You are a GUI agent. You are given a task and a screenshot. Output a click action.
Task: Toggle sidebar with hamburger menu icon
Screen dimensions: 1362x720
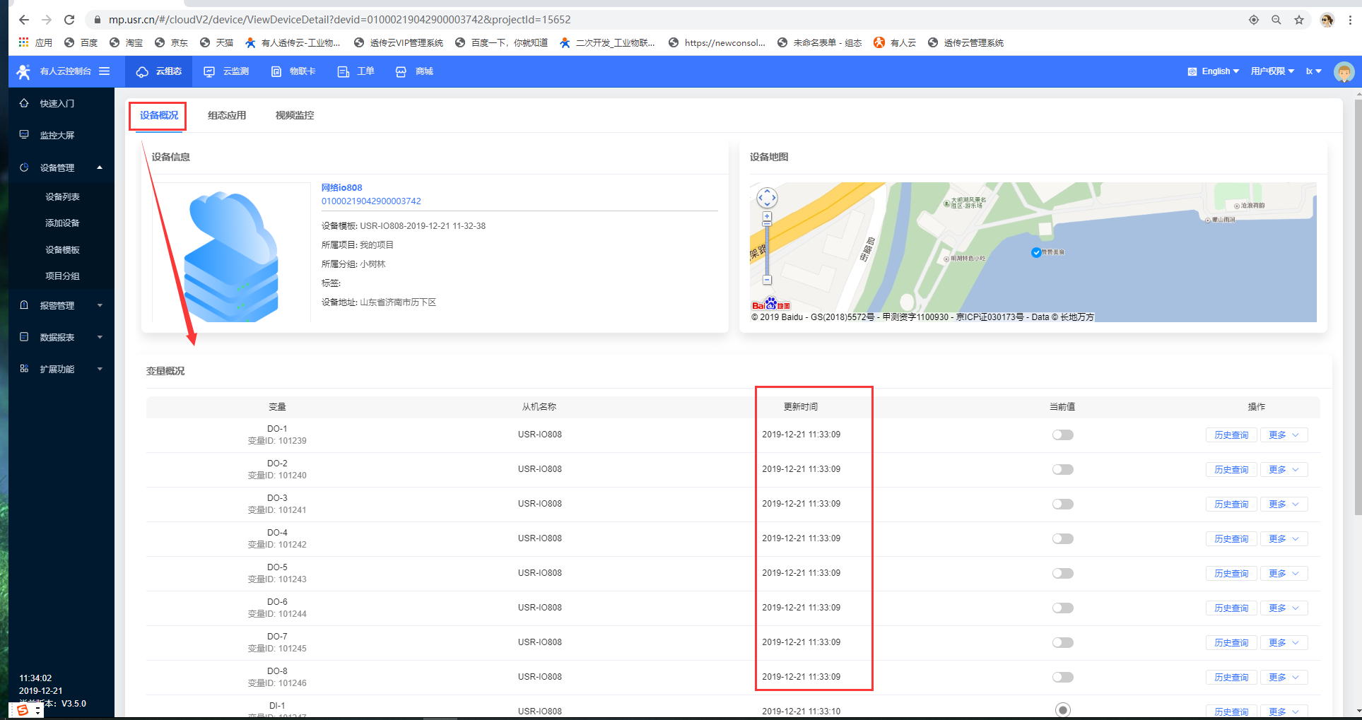[x=105, y=71]
